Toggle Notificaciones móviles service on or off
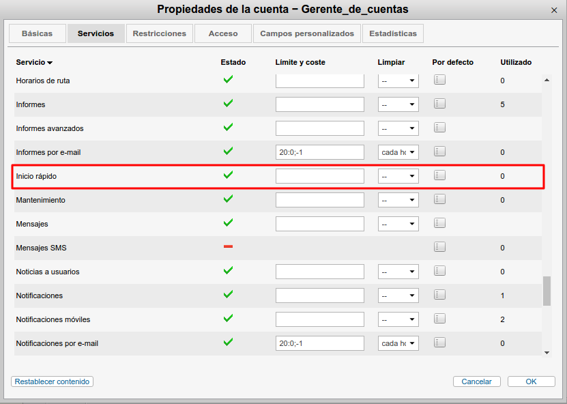567x404 pixels. [229, 319]
